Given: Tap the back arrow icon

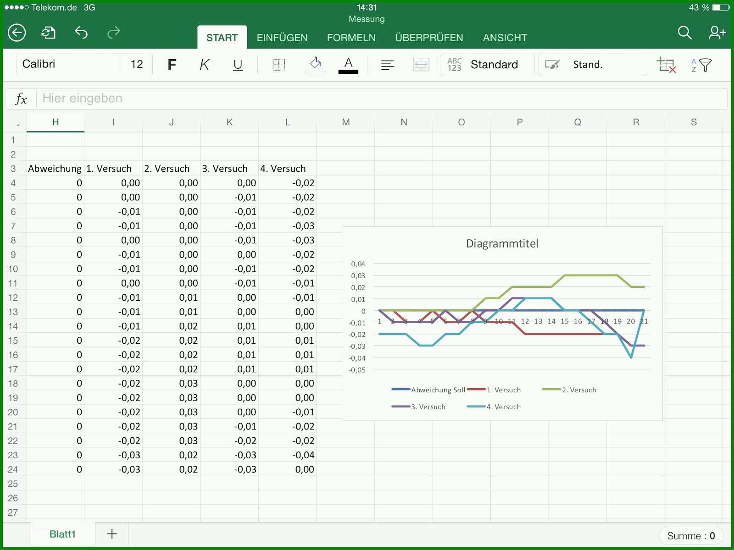Looking at the screenshot, I should point(17,33).
